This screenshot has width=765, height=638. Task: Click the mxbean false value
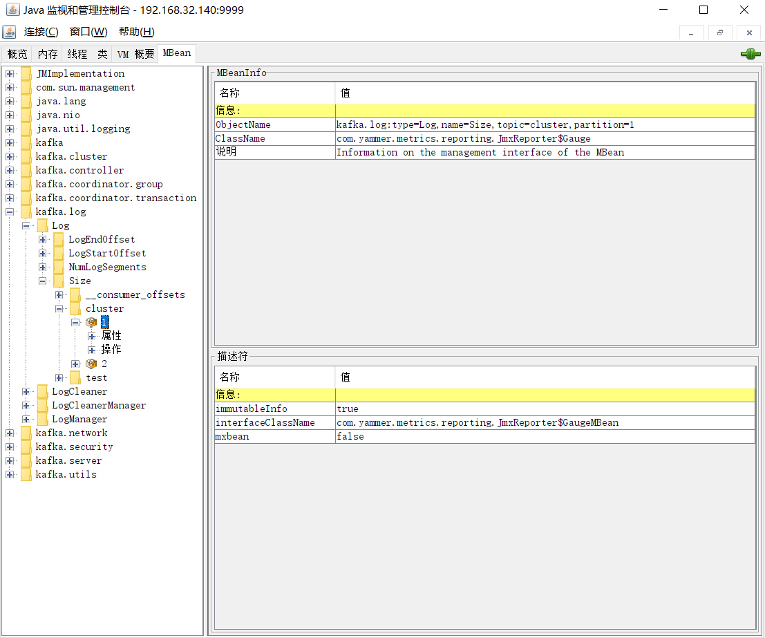(x=545, y=436)
